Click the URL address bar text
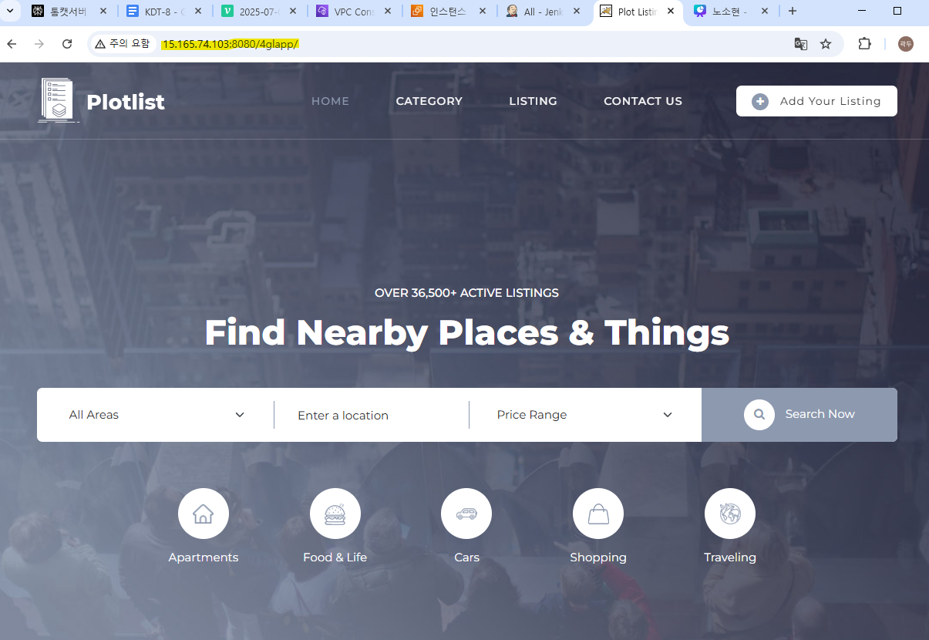The image size is (929, 640). pos(230,44)
